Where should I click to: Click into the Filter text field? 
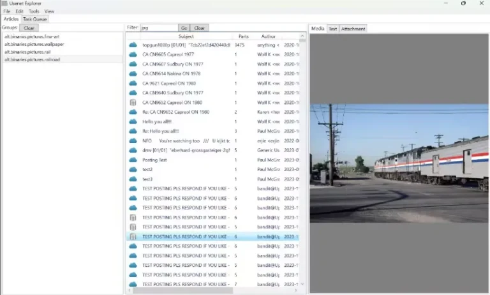pyautogui.click(x=159, y=28)
